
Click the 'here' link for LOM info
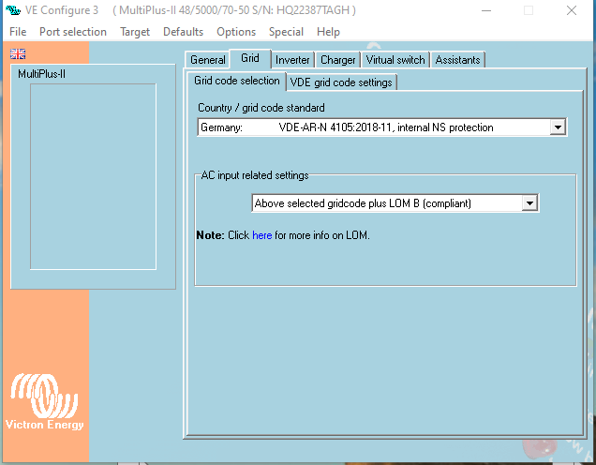coord(261,235)
